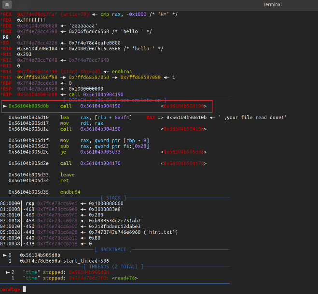The height and width of the screenshot is (294, 318).
Task: Select the R9 value 0x7f4e78d4eafe0000
Action: coord(95,43)
